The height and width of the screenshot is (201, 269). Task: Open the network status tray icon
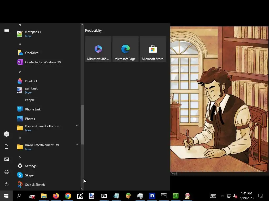tap(229, 196)
